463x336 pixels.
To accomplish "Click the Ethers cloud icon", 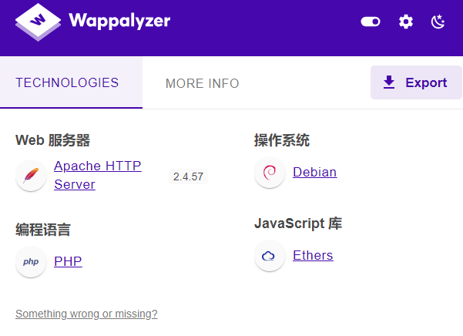I will click(270, 256).
